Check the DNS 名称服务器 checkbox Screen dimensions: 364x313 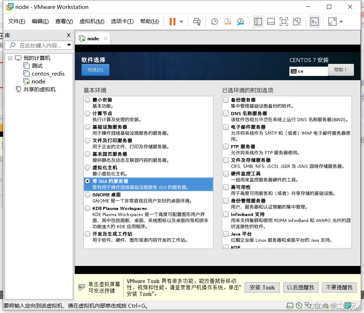tap(226, 113)
